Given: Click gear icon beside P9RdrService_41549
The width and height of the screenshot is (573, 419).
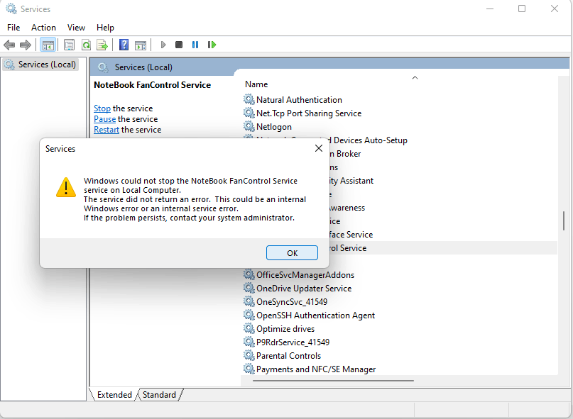Looking at the screenshot, I should click(x=249, y=342).
